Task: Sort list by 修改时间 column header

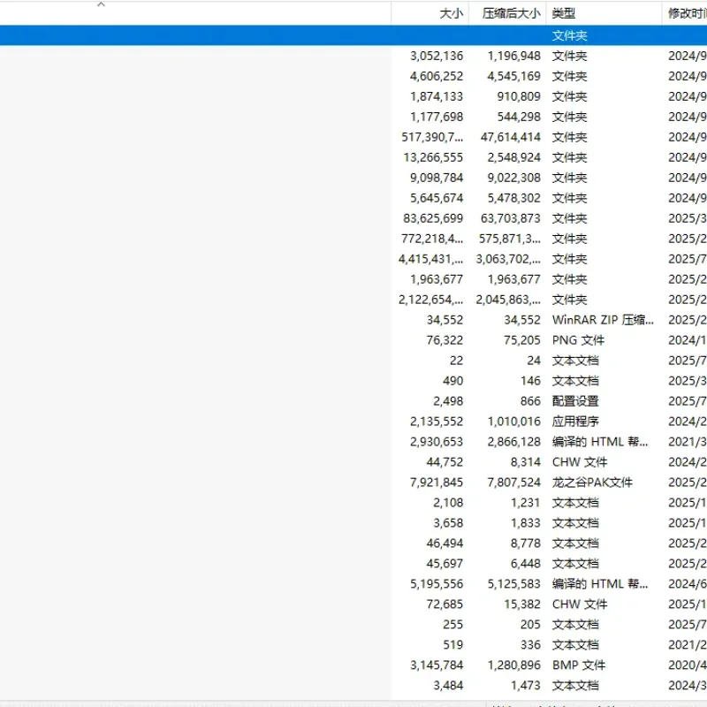Action: (x=685, y=13)
